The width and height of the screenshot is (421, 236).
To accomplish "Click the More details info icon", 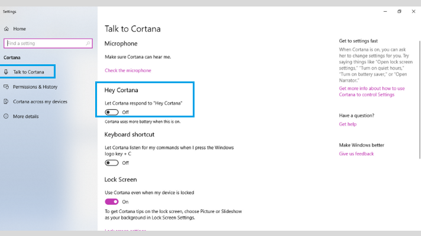I will (6, 116).
